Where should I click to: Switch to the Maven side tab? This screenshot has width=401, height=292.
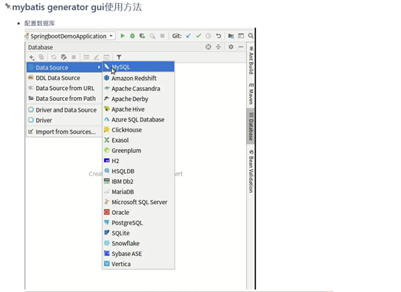(251, 93)
